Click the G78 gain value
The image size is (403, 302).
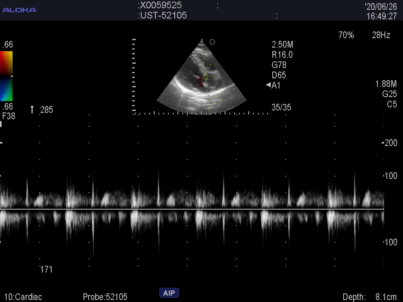pyautogui.click(x=279, y=65)
